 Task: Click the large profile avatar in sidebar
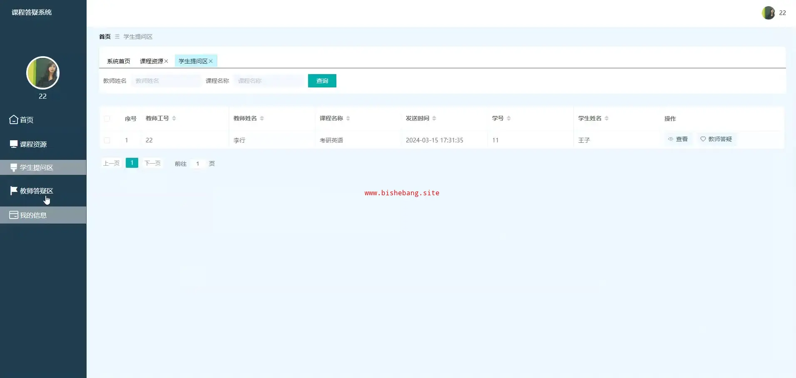point(43,73)
